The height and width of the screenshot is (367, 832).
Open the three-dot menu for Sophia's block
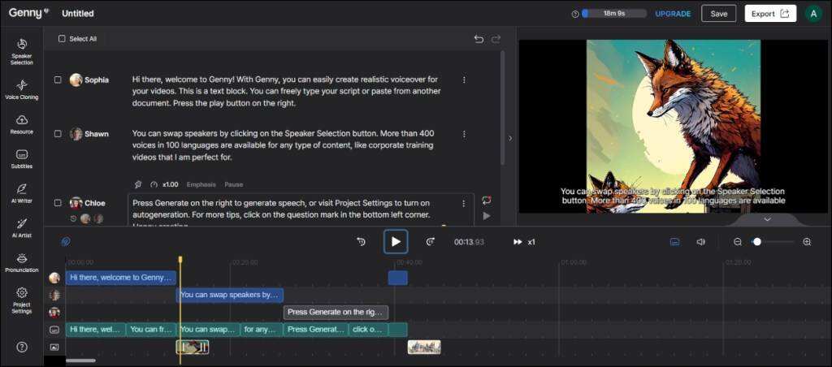(x=464, y=80)
